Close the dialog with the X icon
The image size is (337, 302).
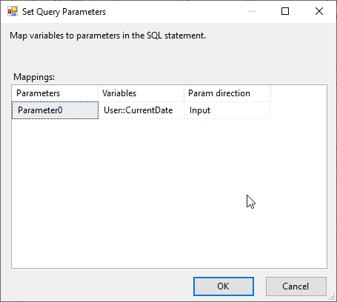point(319,11)
